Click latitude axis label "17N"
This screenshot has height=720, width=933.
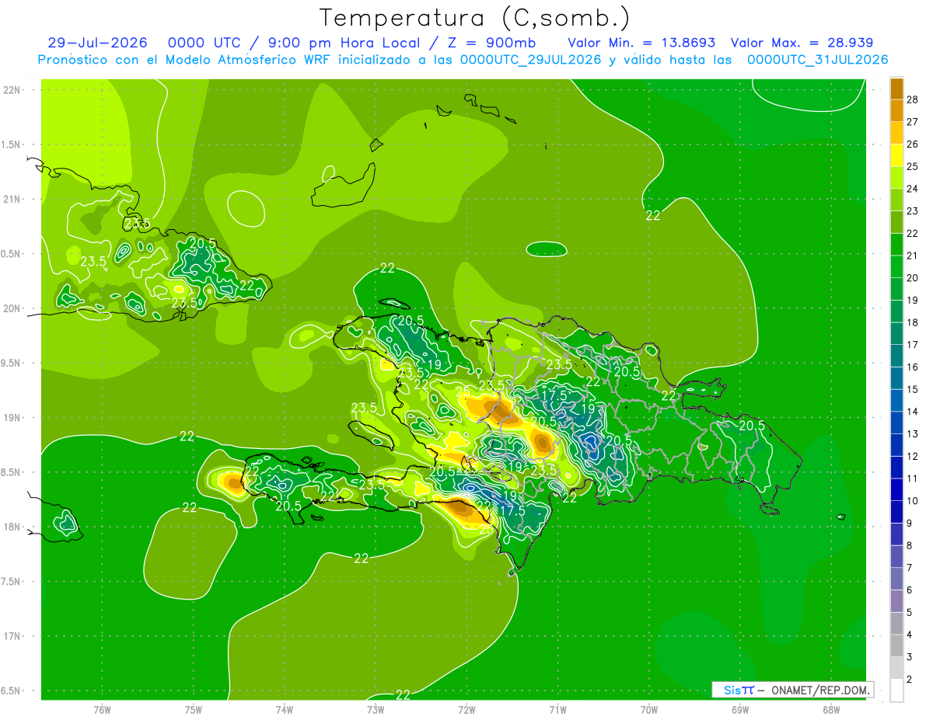[x=12, y=636]
